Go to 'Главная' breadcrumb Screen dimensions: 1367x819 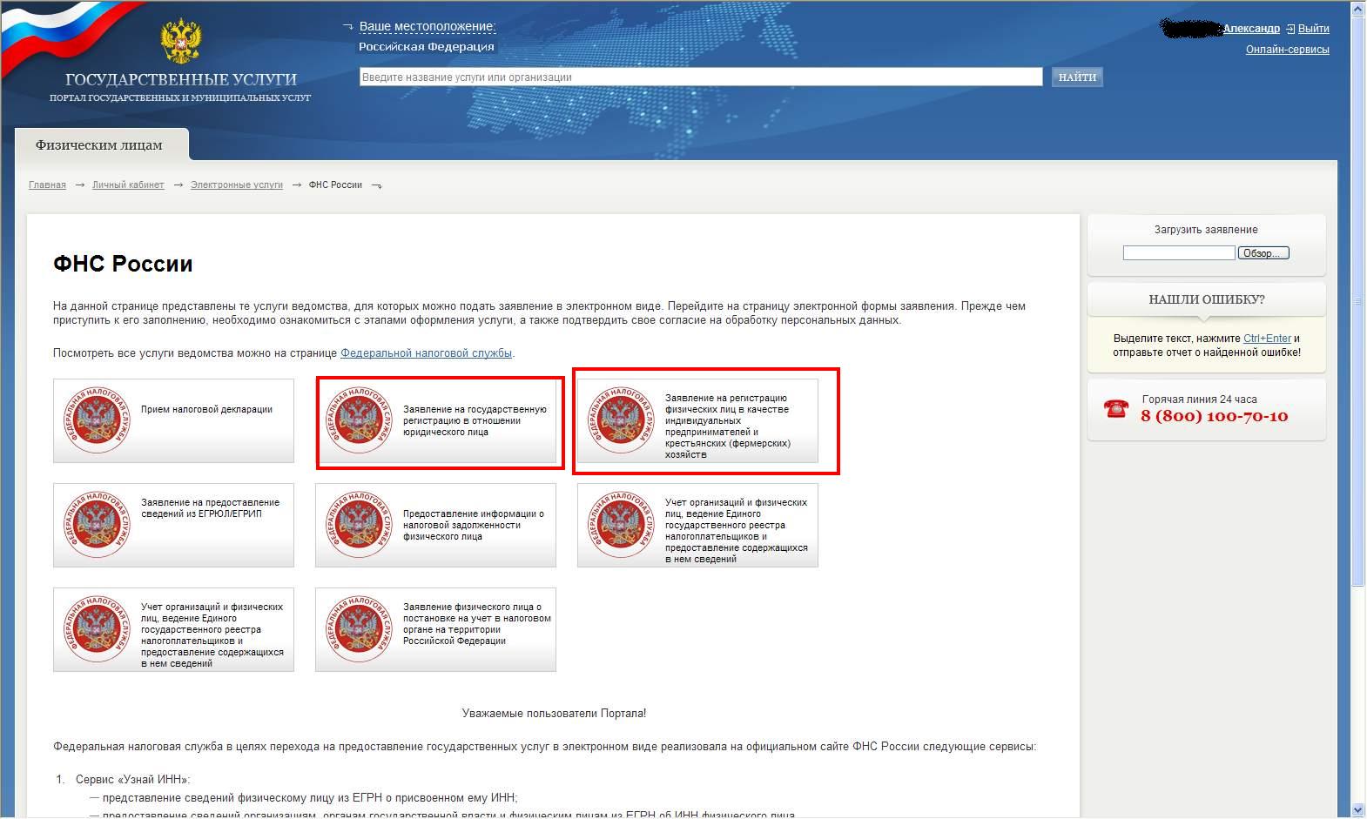coord(47,185)
